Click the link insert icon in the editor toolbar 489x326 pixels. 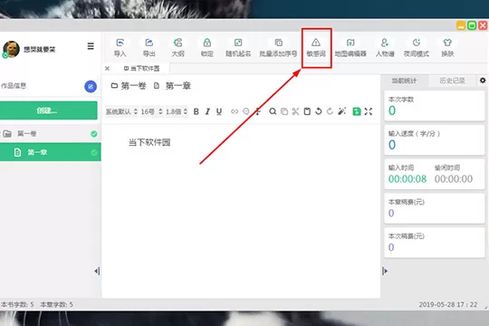tap(235, 111)
